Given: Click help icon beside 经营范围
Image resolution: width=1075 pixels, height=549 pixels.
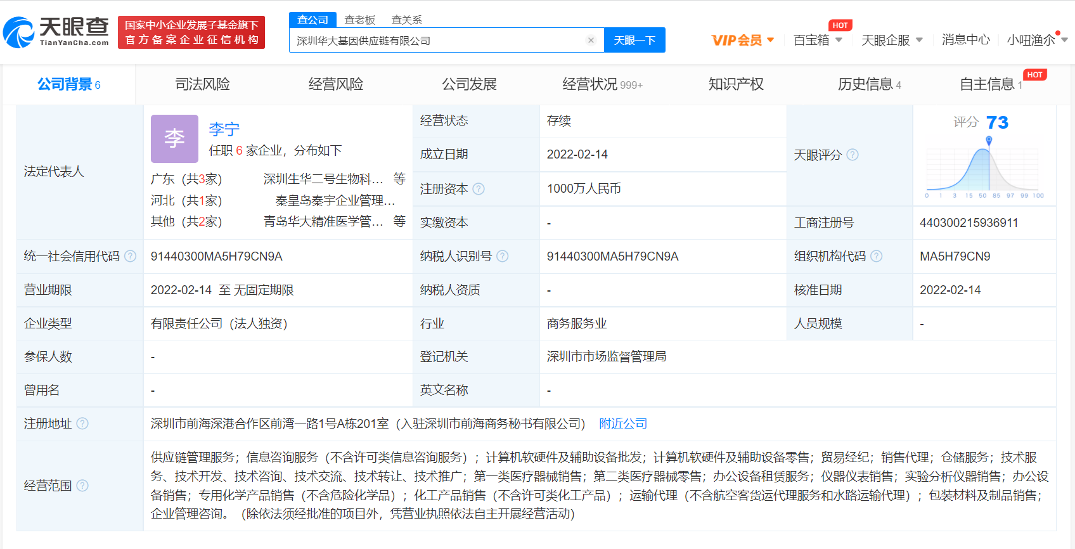Looking at the screenshot, I should coord(82,486).
